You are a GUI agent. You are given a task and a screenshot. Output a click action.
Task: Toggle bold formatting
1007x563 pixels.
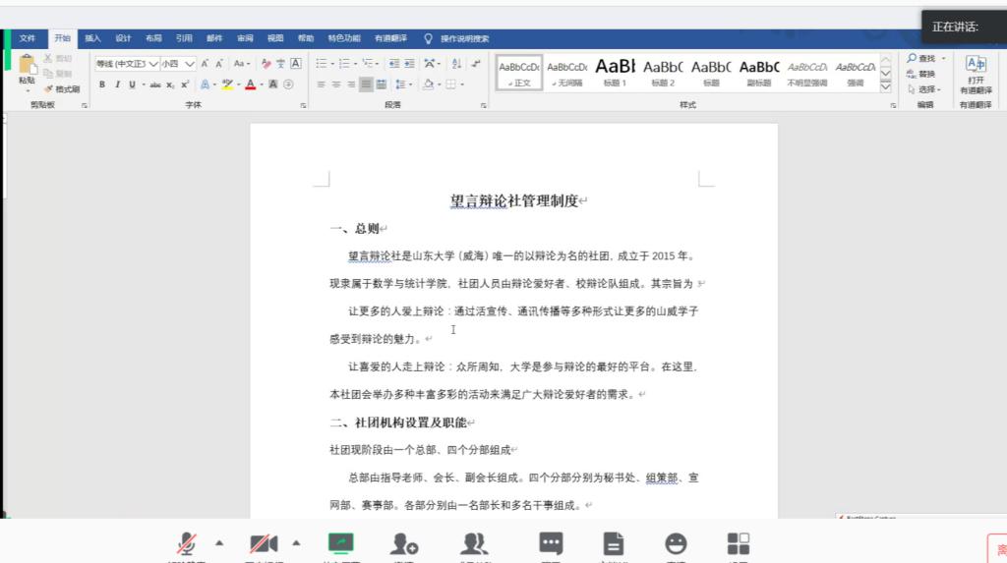click(102, 84)
